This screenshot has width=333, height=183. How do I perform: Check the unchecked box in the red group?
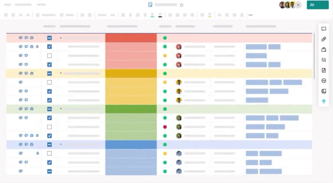point(50,56)
